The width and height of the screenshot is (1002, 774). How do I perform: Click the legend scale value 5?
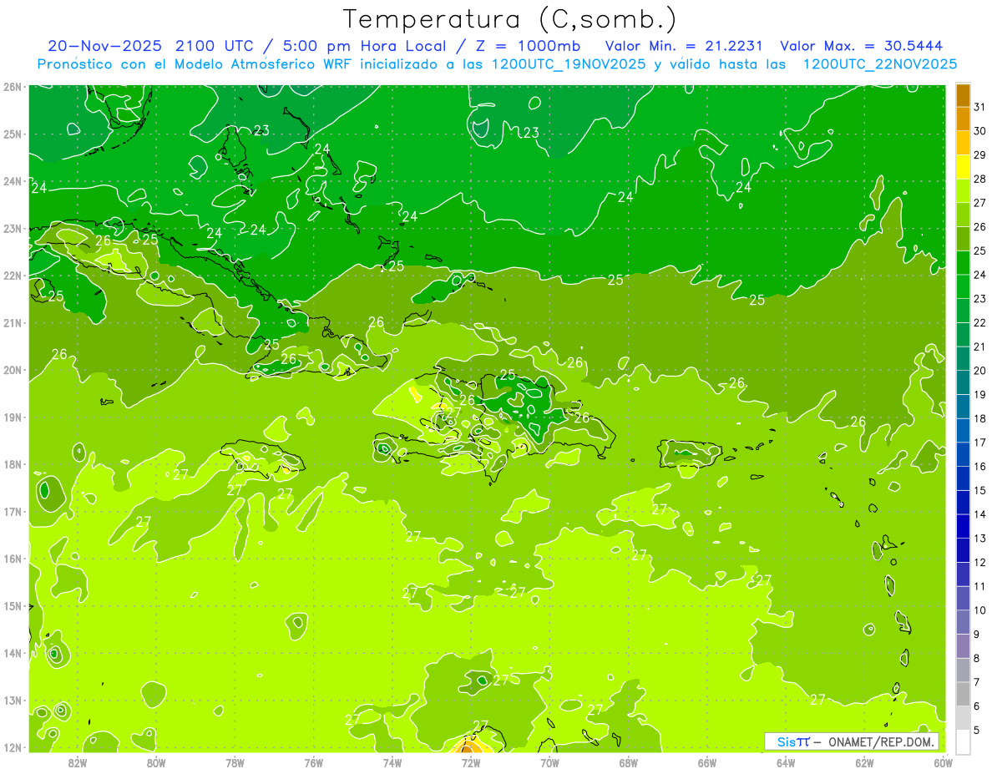tap(977, 731)
